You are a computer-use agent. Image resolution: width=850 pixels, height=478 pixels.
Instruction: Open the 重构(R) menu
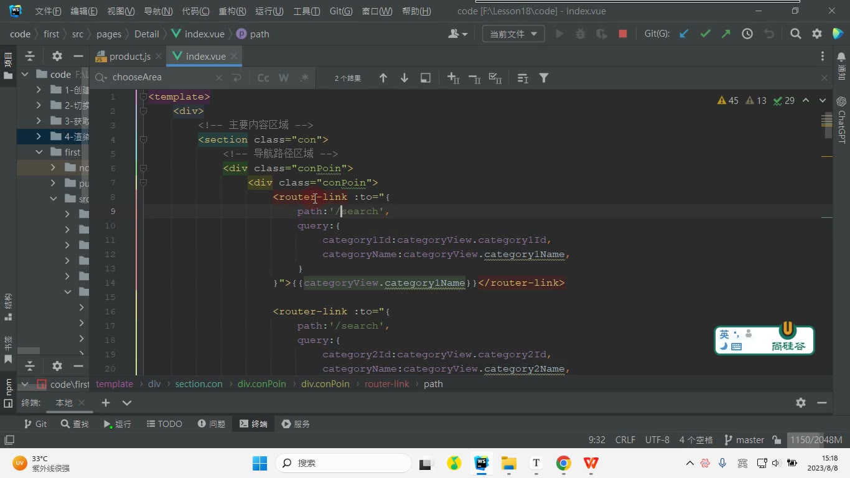232,11
